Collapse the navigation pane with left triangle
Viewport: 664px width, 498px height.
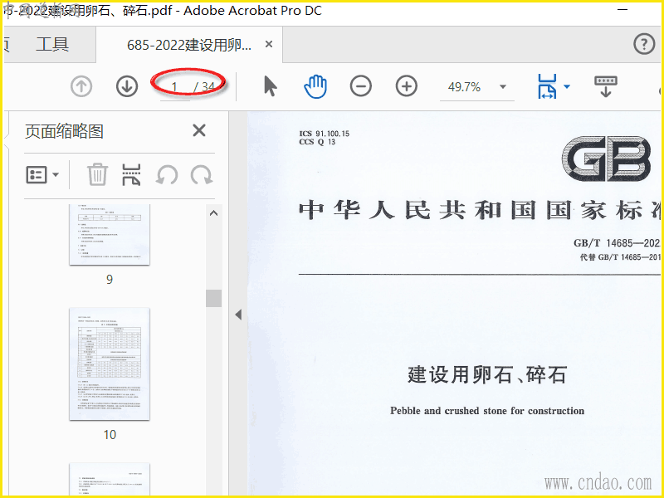click(x=238, y=315)
